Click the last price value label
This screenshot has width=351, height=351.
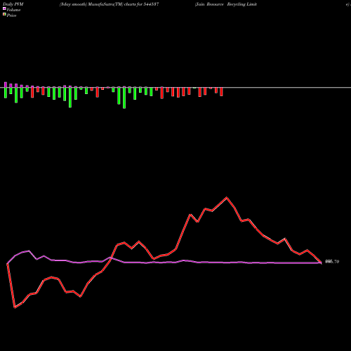[332, 262]
